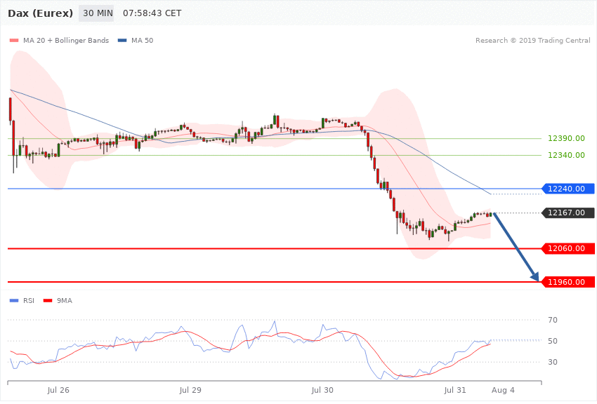This screenshot has width=597, height=404.
Task: Click the RSI blue legend swatch
Action: pyautogui.click(x=14, y=301)
